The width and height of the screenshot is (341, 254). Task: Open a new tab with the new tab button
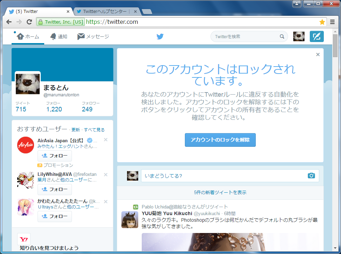[147, 12]
